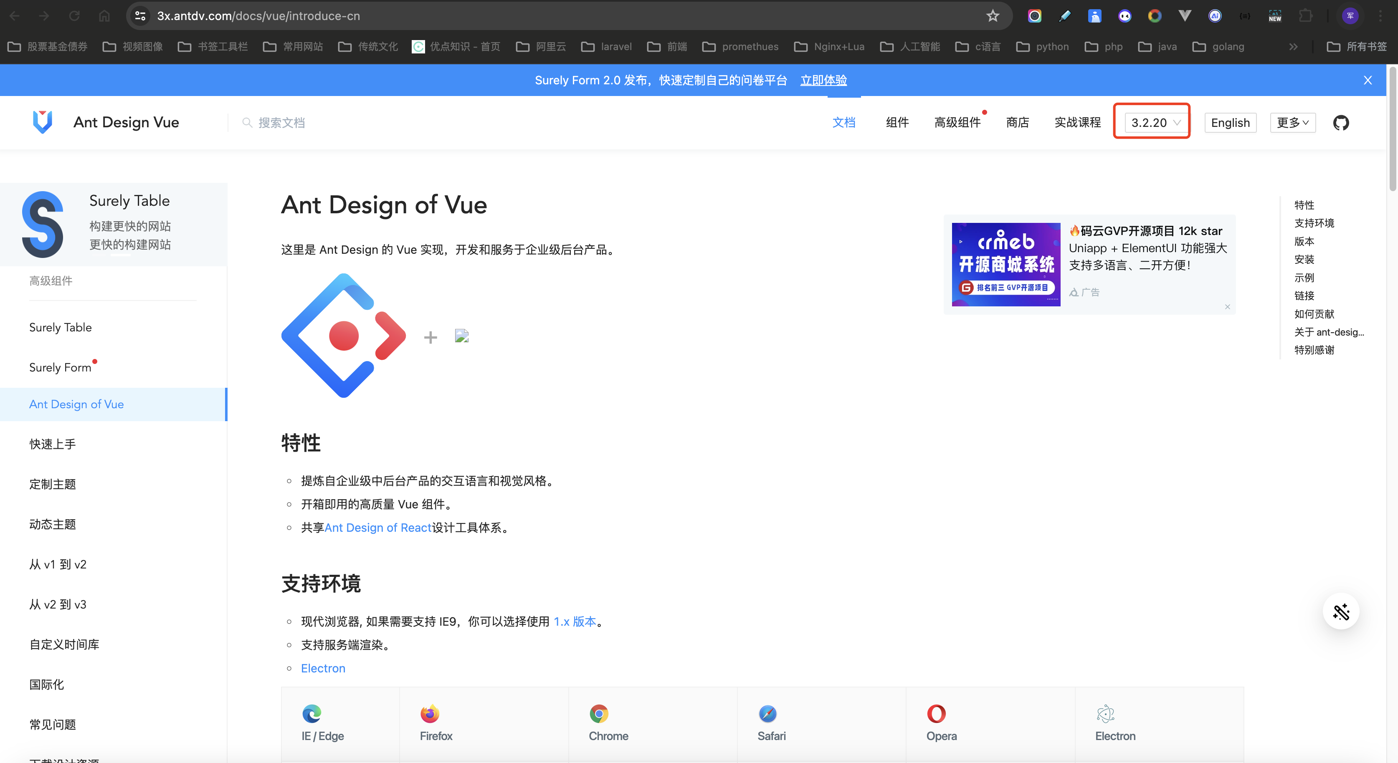Open the golang bookmark folder
Viewport: 1398px width, 763px height.
(1218, 47)
